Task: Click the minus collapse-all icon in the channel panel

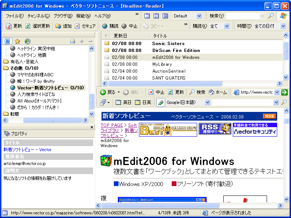Action: [x=90, y=41]
